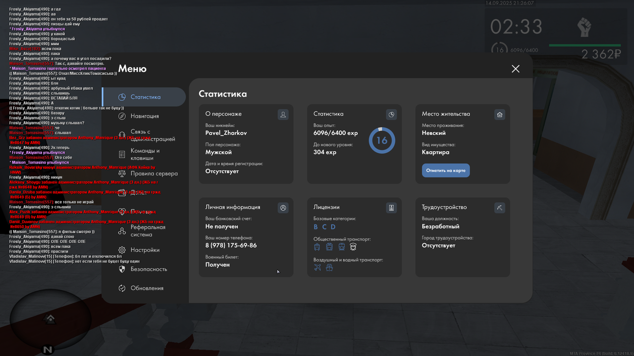Click the 304 exp value
This screenshot has height=356, width=634.
click(x=325, y=152)
